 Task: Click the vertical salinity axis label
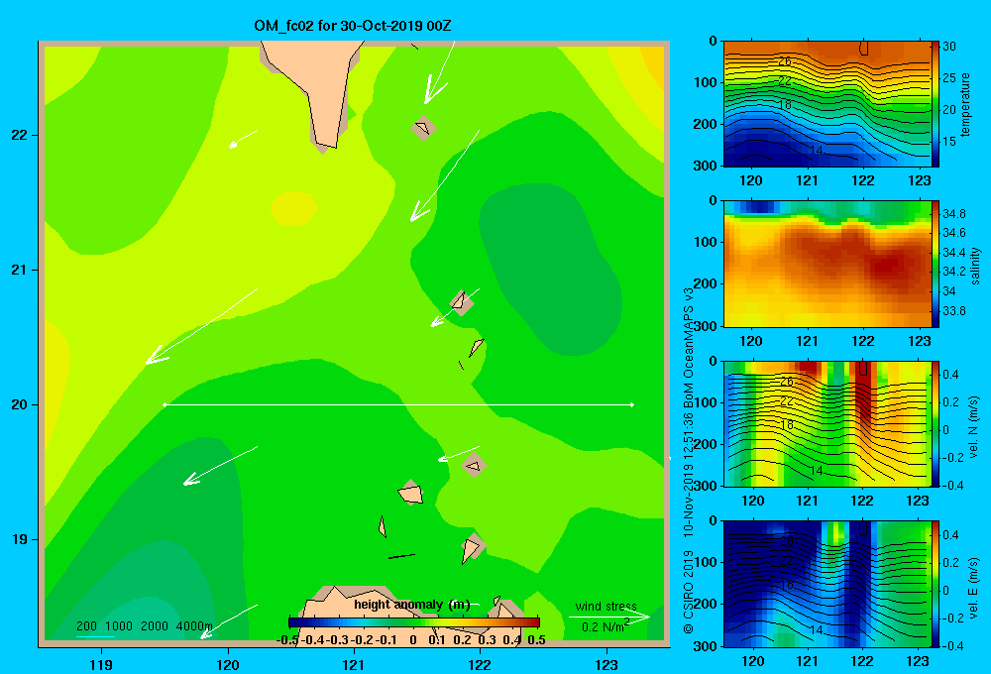pos(975,266)
